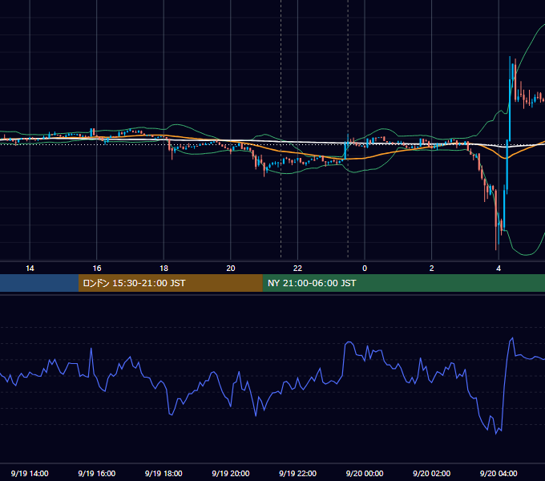
Task: Click the hour label 20 on time axis
Action: [x=231, y=269]
